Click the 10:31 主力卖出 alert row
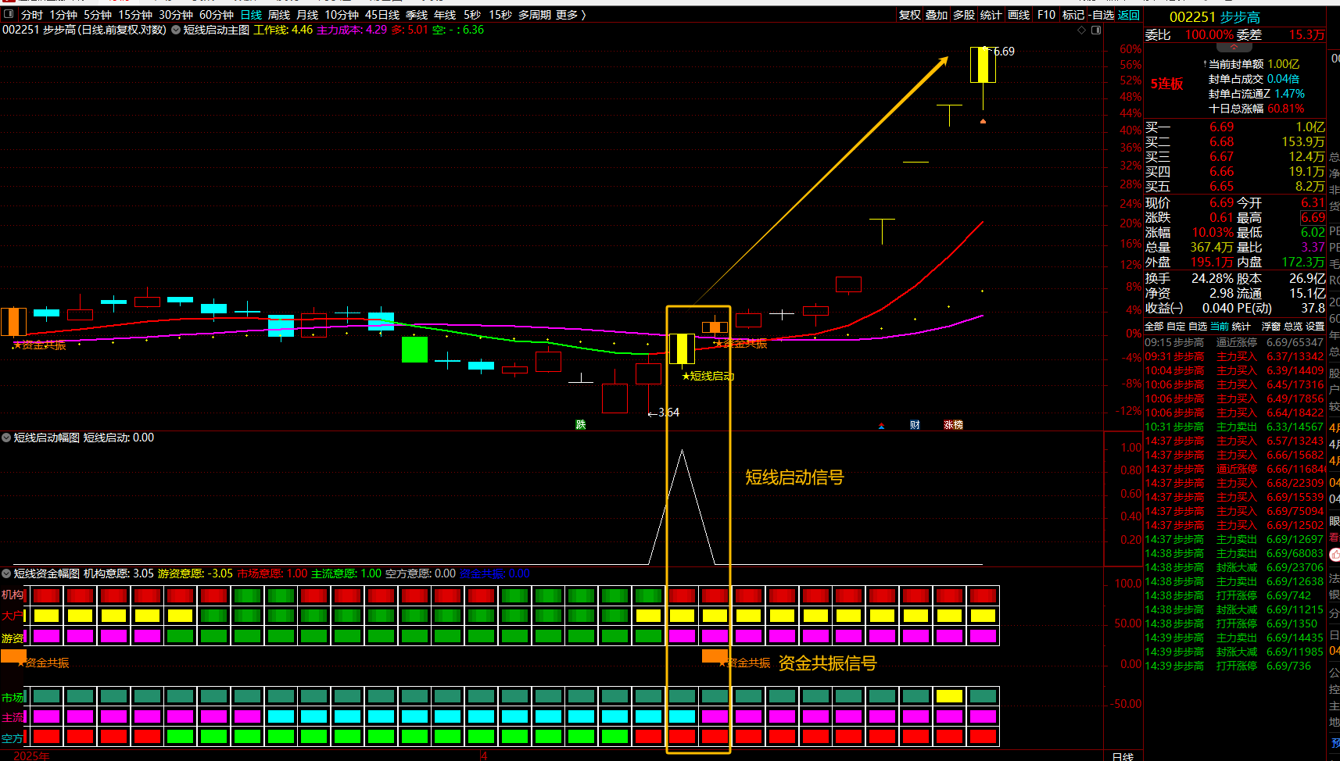1340x761 pixels. 1234,427
